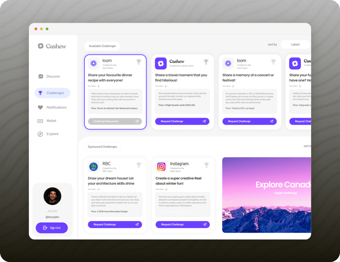Click the Cashew logo on travel moment card
Screen dimensions: 340x262
[161, 63]
